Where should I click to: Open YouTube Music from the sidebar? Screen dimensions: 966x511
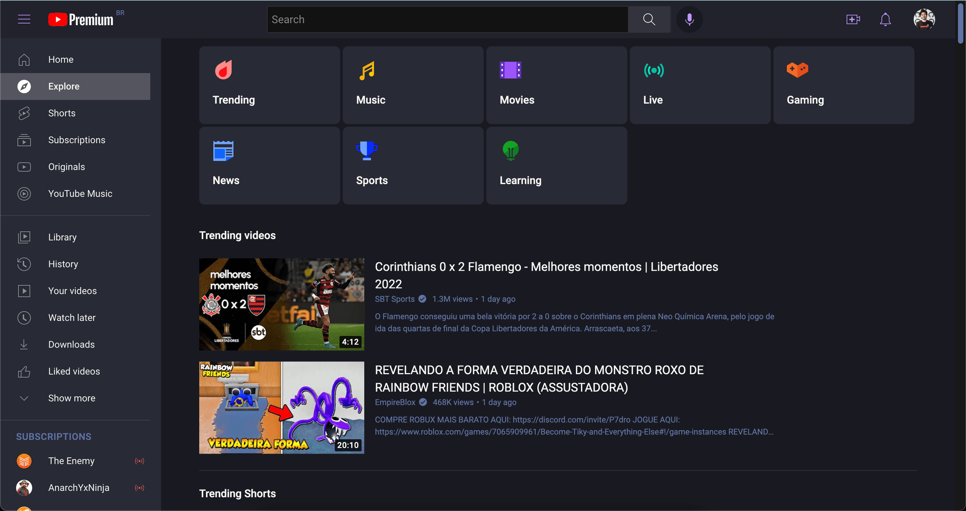click(x=80, y=194)
